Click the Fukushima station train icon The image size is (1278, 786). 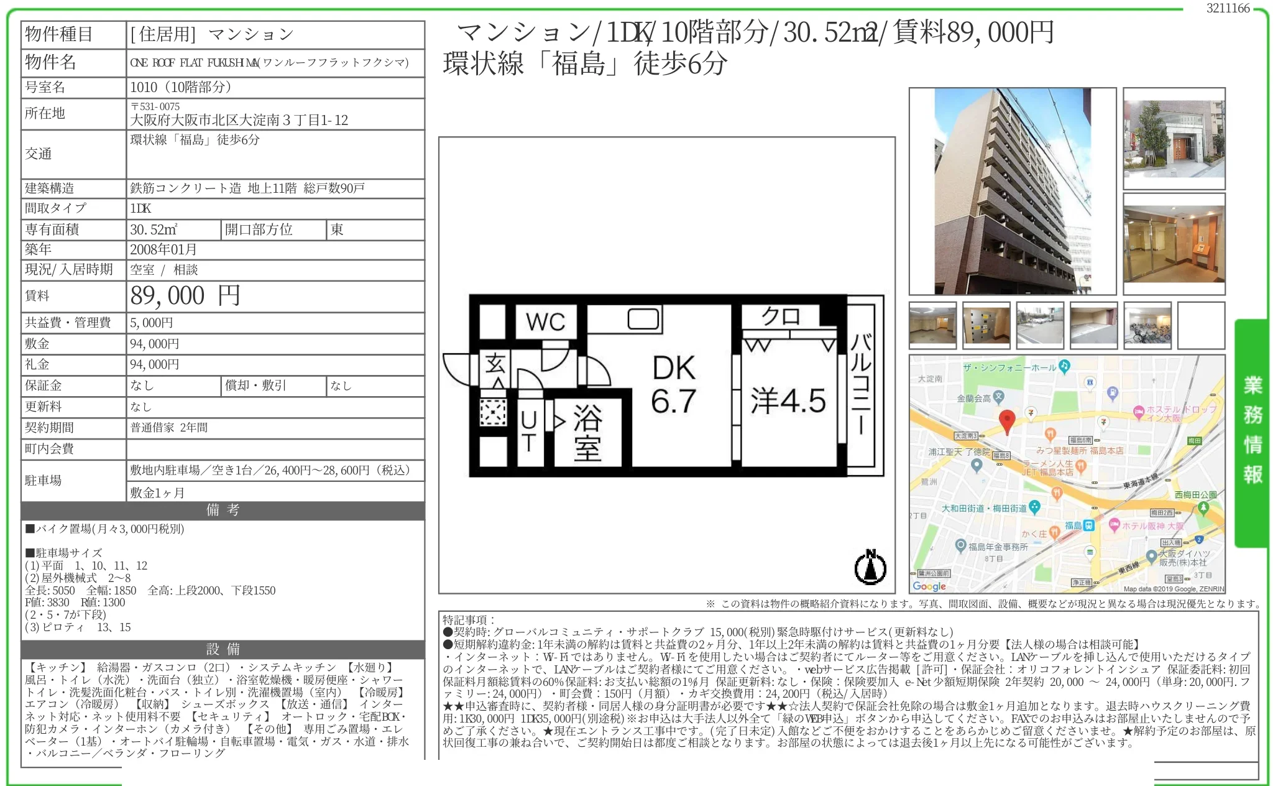pos(1088,525)
